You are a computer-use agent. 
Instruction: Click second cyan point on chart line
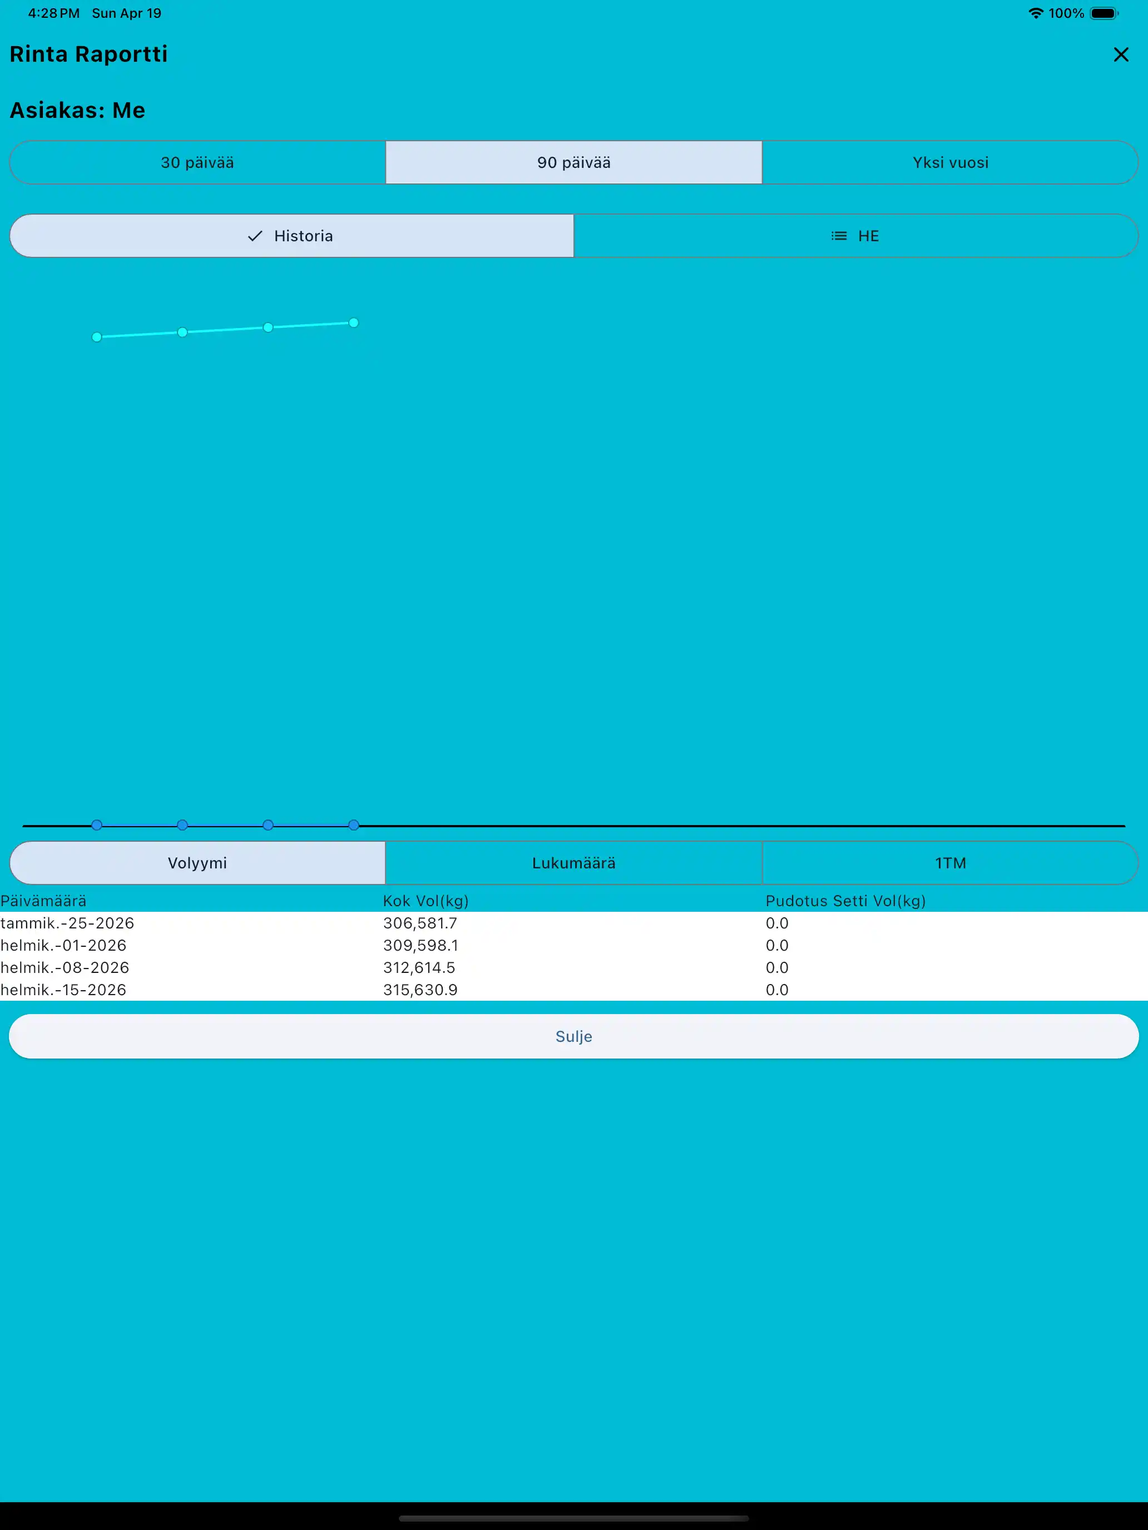[182, 332]
